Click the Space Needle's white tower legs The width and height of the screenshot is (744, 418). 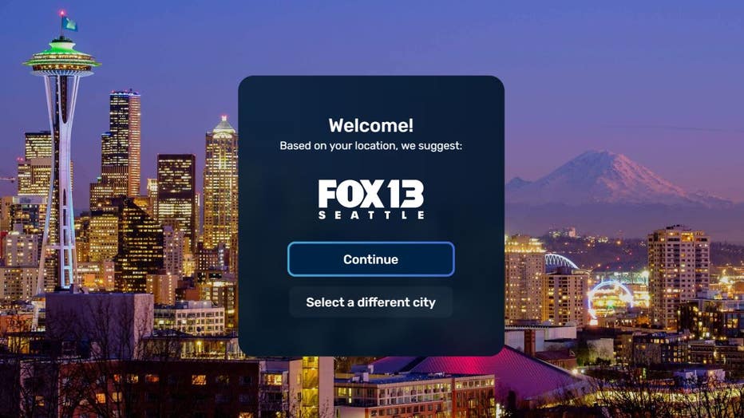tap(61, 180)
